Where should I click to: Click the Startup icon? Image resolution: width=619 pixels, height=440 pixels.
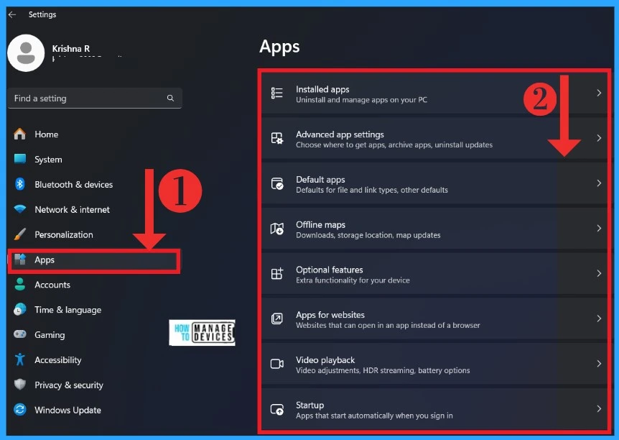point(277,409)
